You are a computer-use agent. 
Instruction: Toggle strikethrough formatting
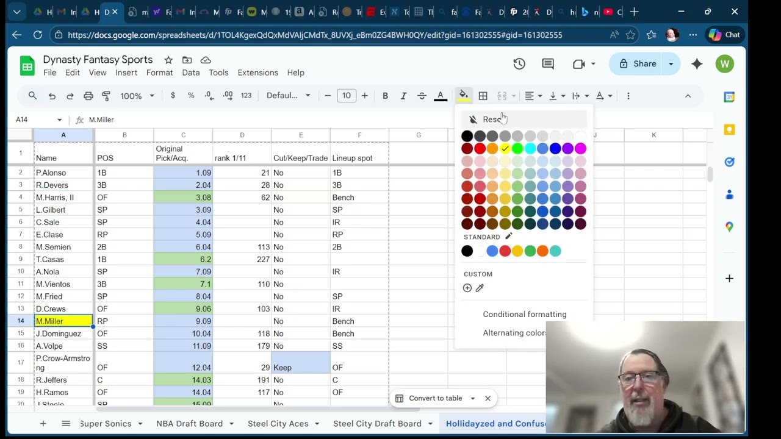pos(422,96)
